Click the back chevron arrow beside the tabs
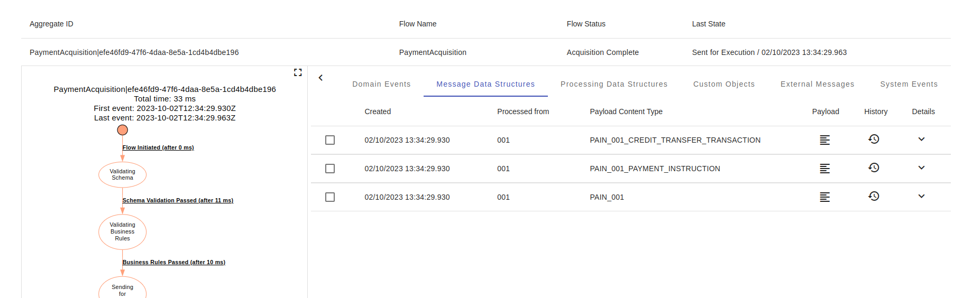The height and width of the screenshot is (298, 972). pos(320,78)
